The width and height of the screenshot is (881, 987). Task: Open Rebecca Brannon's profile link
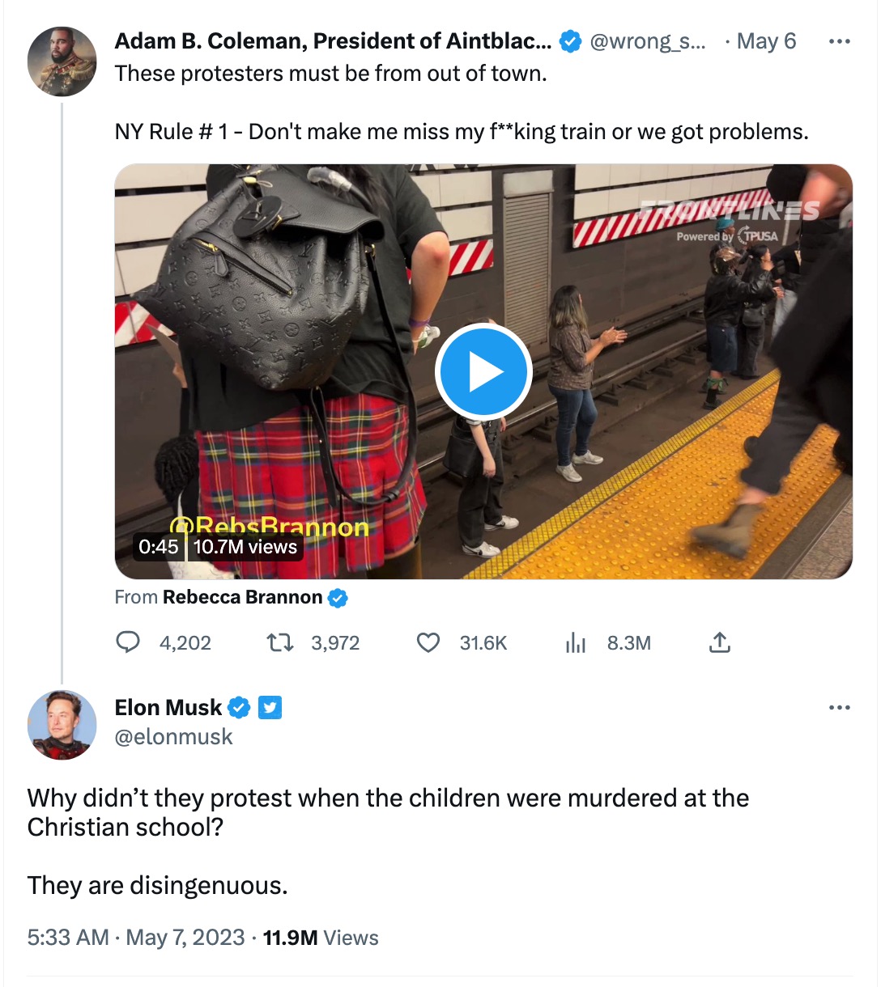[242, 598]
